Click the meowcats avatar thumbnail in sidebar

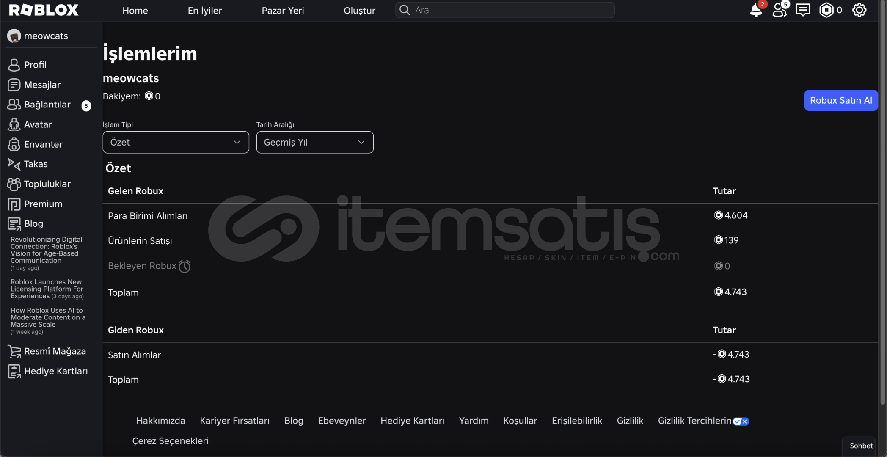[x=14, y=36]
